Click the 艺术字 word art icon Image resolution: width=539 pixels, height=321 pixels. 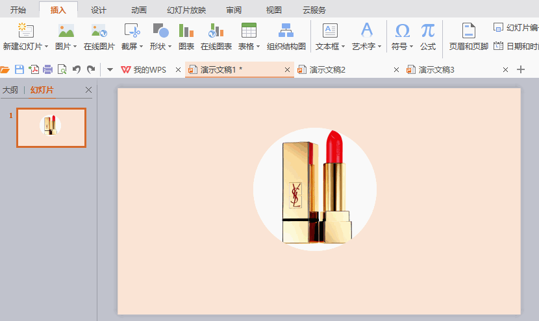[367, 30]
